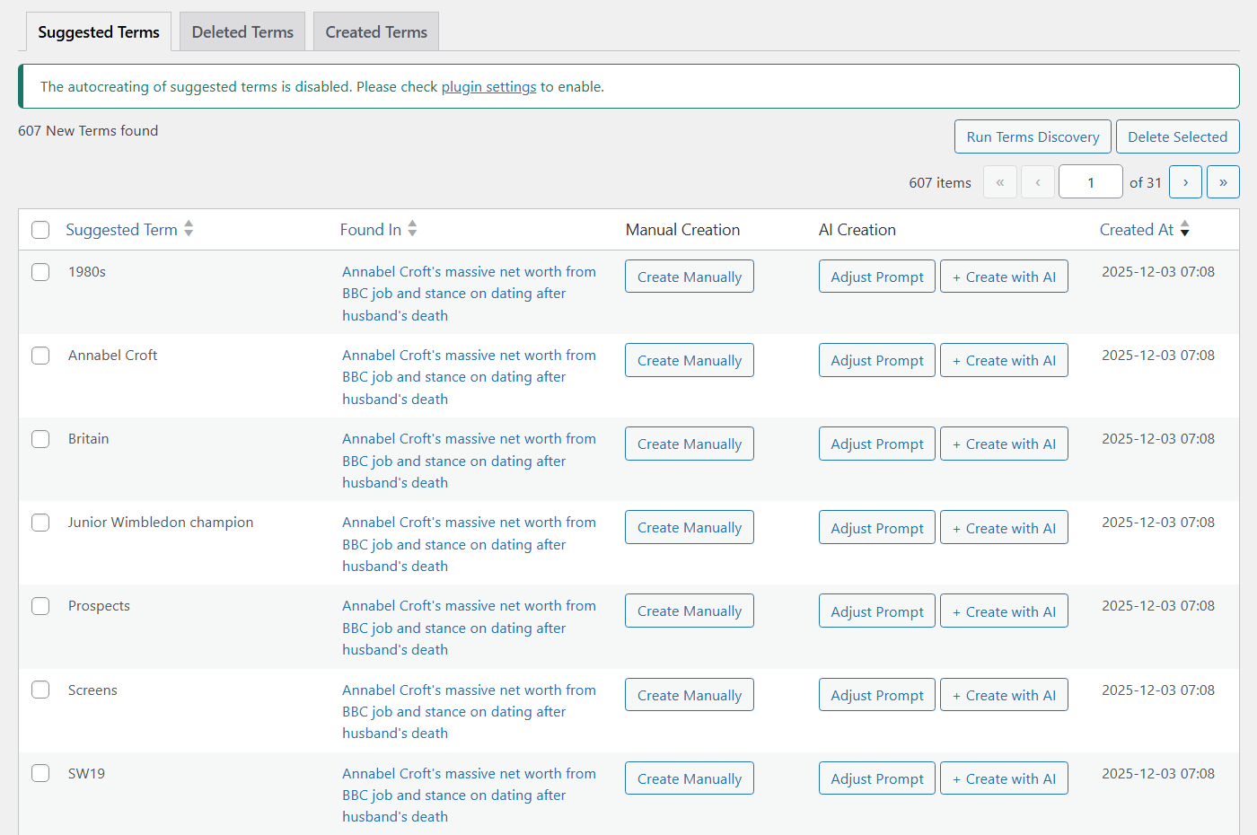Click the page number input field

[x=1090, y=181]
